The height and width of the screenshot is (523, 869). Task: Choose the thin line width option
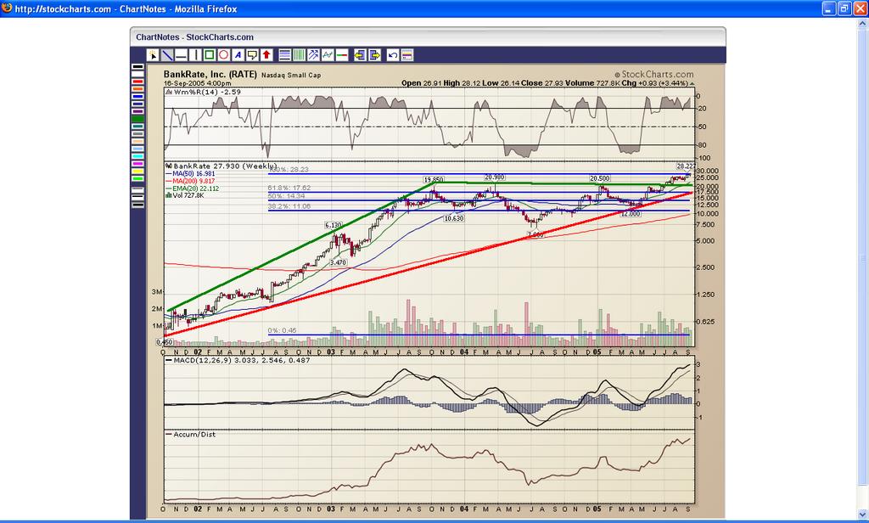click(x=137, y=190)
